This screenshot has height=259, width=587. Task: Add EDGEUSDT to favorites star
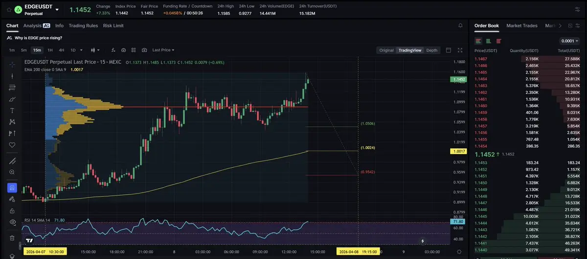(9, 9)
